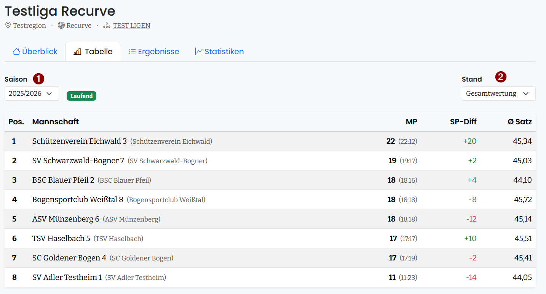Click the list icon beside Ergebnisse
The image size is (546, 294).
(x=132, y=51)
